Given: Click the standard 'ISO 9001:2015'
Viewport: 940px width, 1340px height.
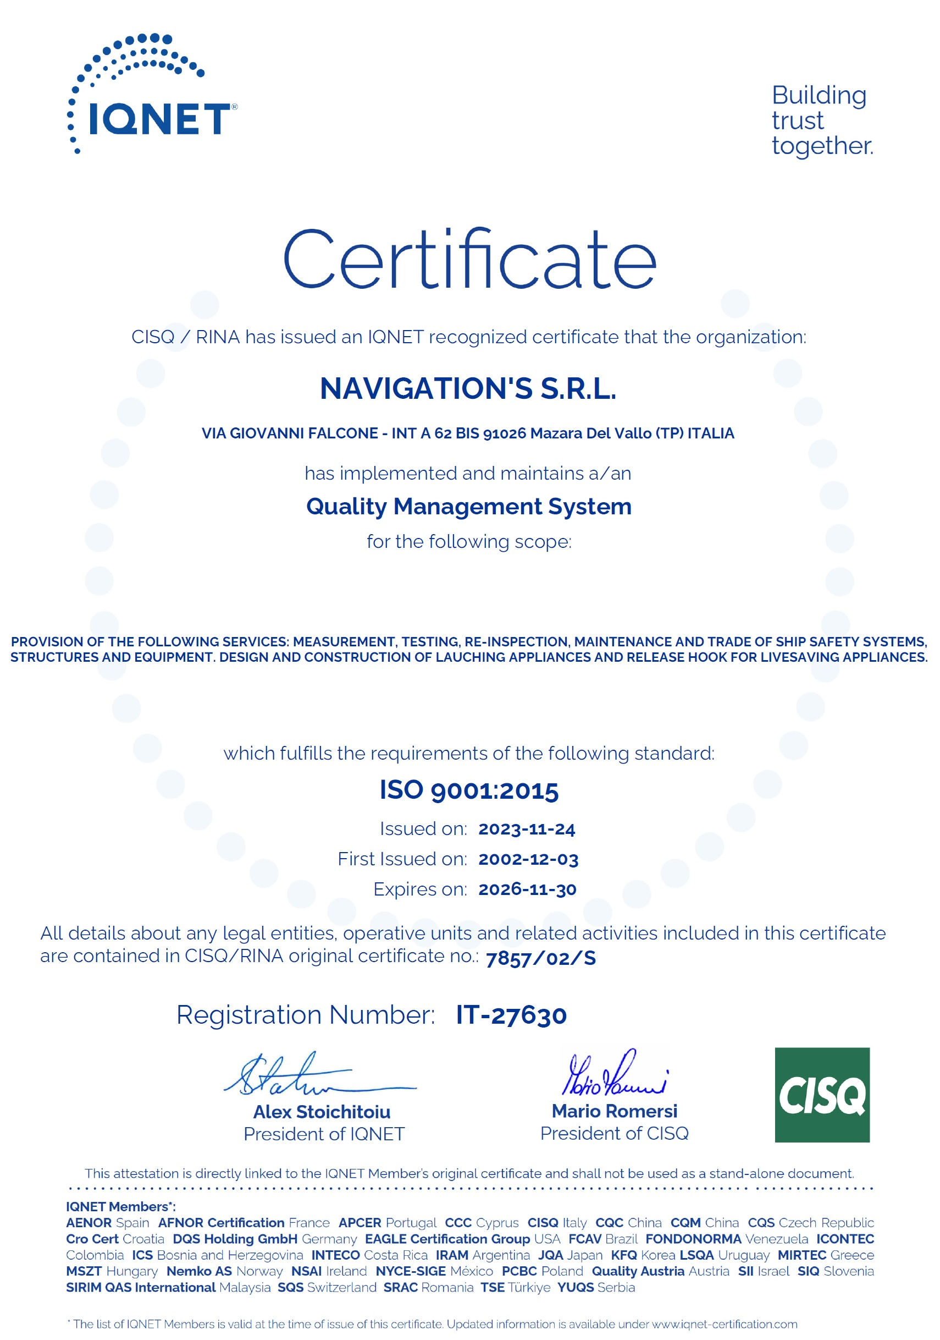Looking at the screenshot, I should coord(469,790).
